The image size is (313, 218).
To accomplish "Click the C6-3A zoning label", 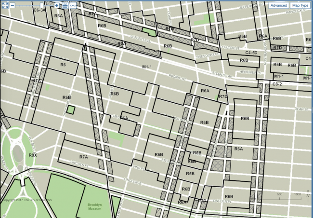I will tap(39, 10).
